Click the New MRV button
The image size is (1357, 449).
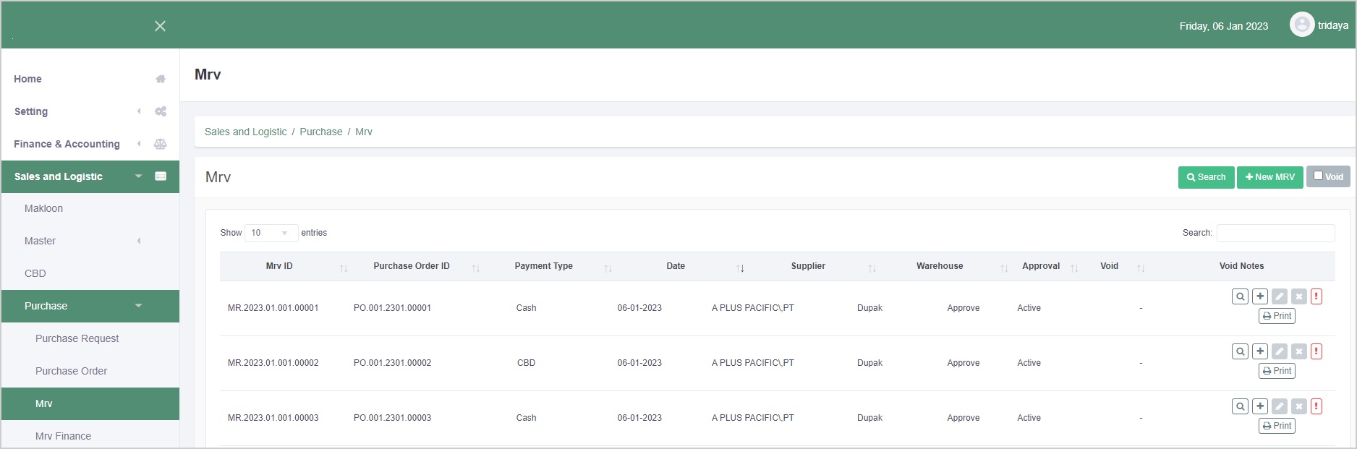click(1269, 177)
